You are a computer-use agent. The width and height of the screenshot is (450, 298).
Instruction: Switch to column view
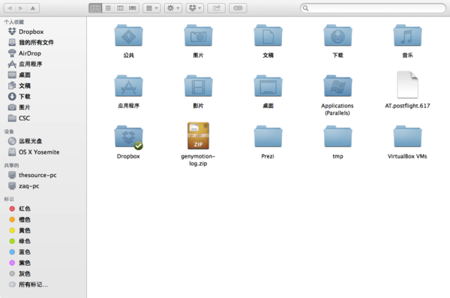[120, 8]
